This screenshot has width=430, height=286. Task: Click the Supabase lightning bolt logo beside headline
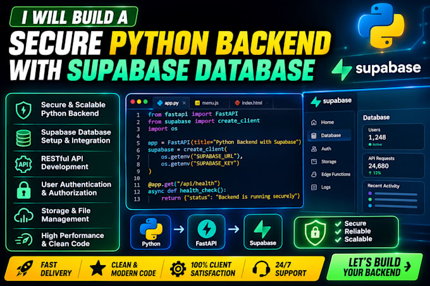coord(341,69)
